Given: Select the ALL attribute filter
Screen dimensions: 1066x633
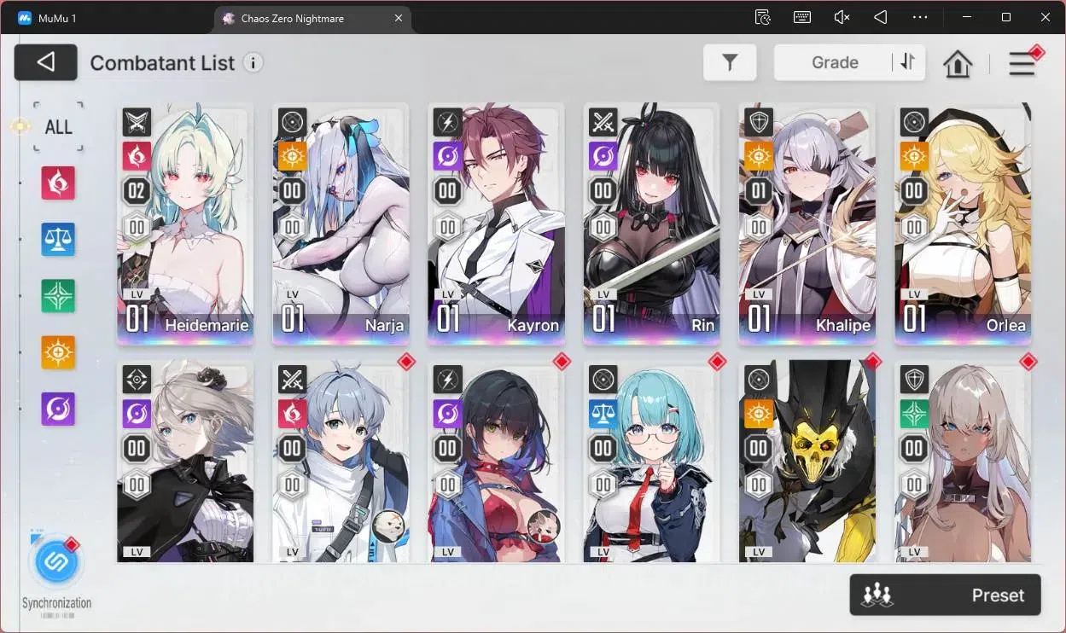Looking at the screenshot, I should tap(59, 127).
